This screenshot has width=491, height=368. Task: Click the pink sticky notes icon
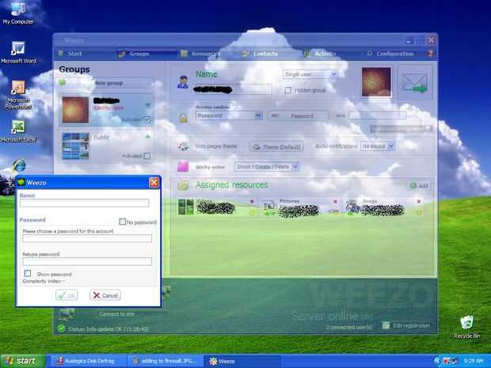(x=183, y=166)
